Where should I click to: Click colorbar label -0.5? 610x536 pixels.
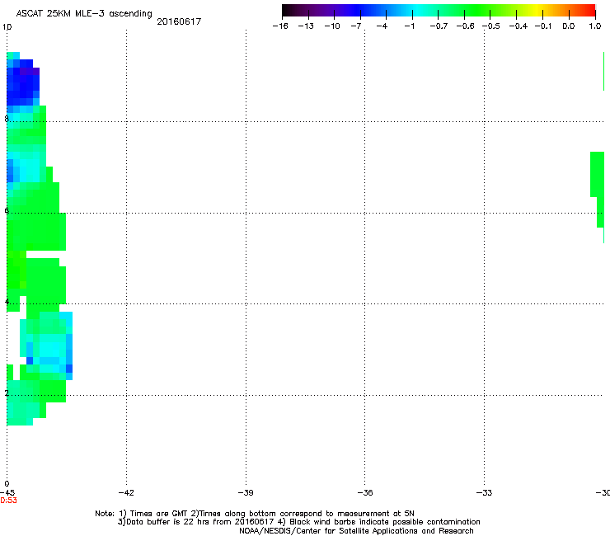(491, 26)
